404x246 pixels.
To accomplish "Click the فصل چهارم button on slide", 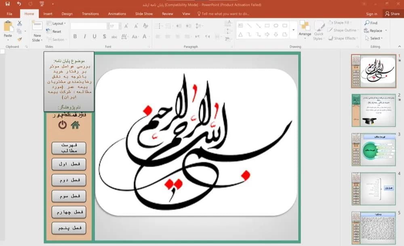I will pos(69,212).
